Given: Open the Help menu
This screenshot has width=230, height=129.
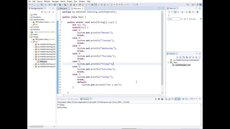Looking at the screenshot, I should (89, 1).
